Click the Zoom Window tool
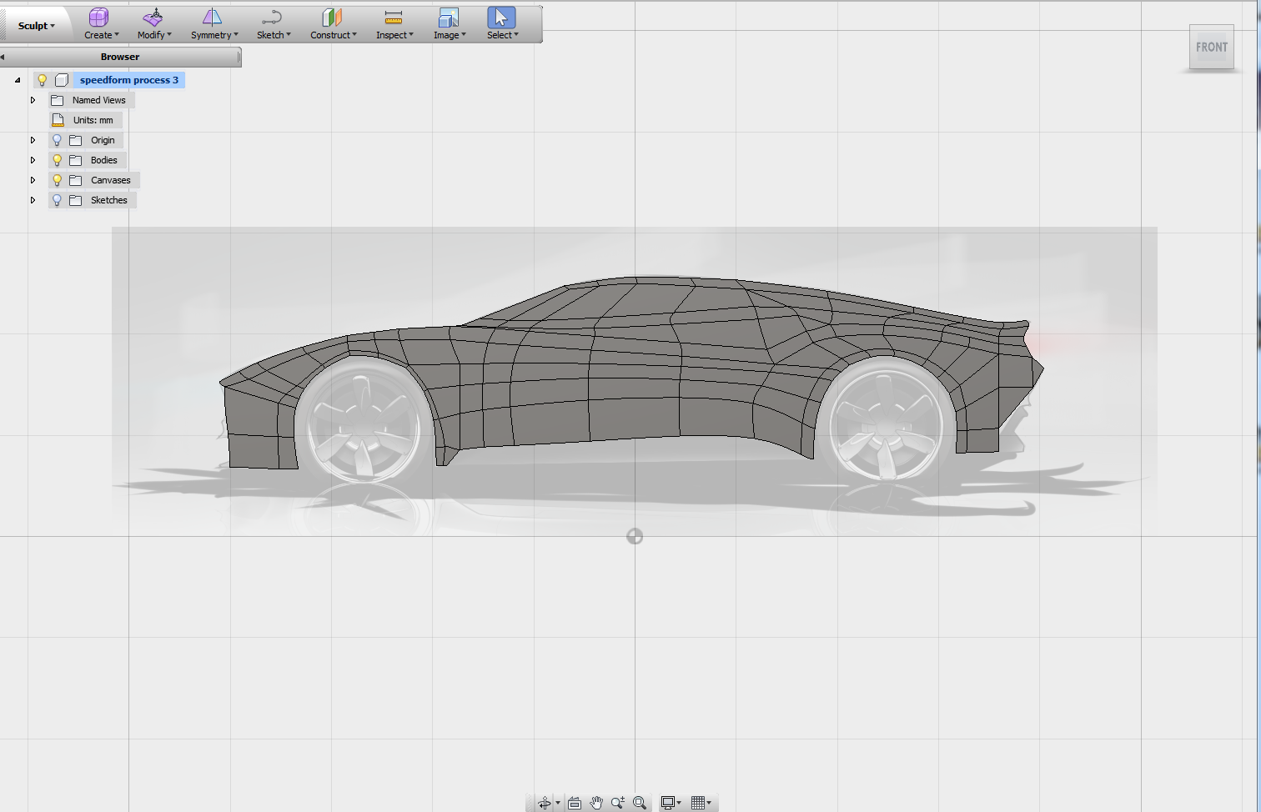The image size is (1261, 812). click(640, 802)
